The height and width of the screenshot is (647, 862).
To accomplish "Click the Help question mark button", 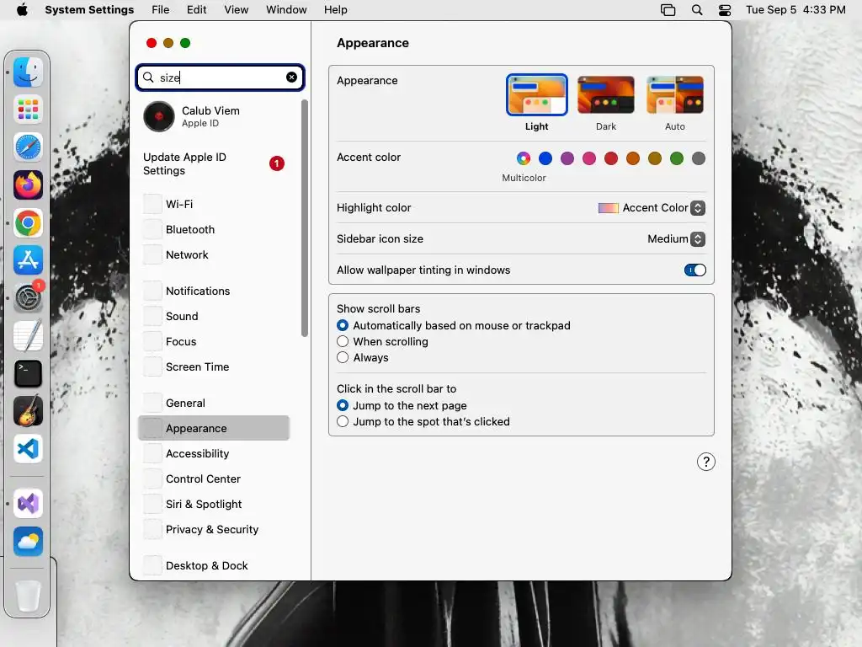I will tap(706, 462).
